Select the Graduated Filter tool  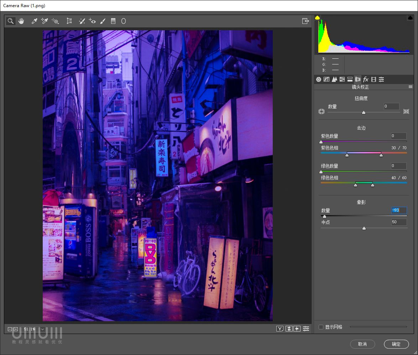pos(113,21)
